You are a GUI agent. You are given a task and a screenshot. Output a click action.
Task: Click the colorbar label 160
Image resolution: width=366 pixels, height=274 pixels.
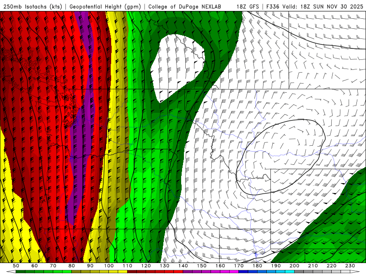221,266
